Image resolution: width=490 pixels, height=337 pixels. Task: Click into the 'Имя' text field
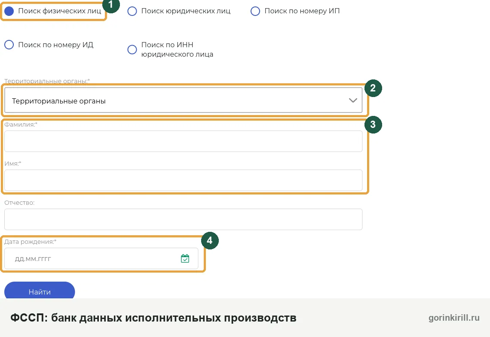184,180
